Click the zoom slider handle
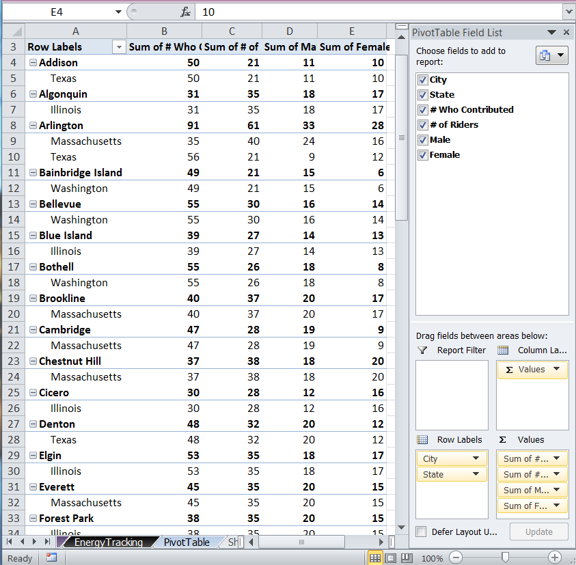This screenshot has width=576, height=565. click(504, 557)
